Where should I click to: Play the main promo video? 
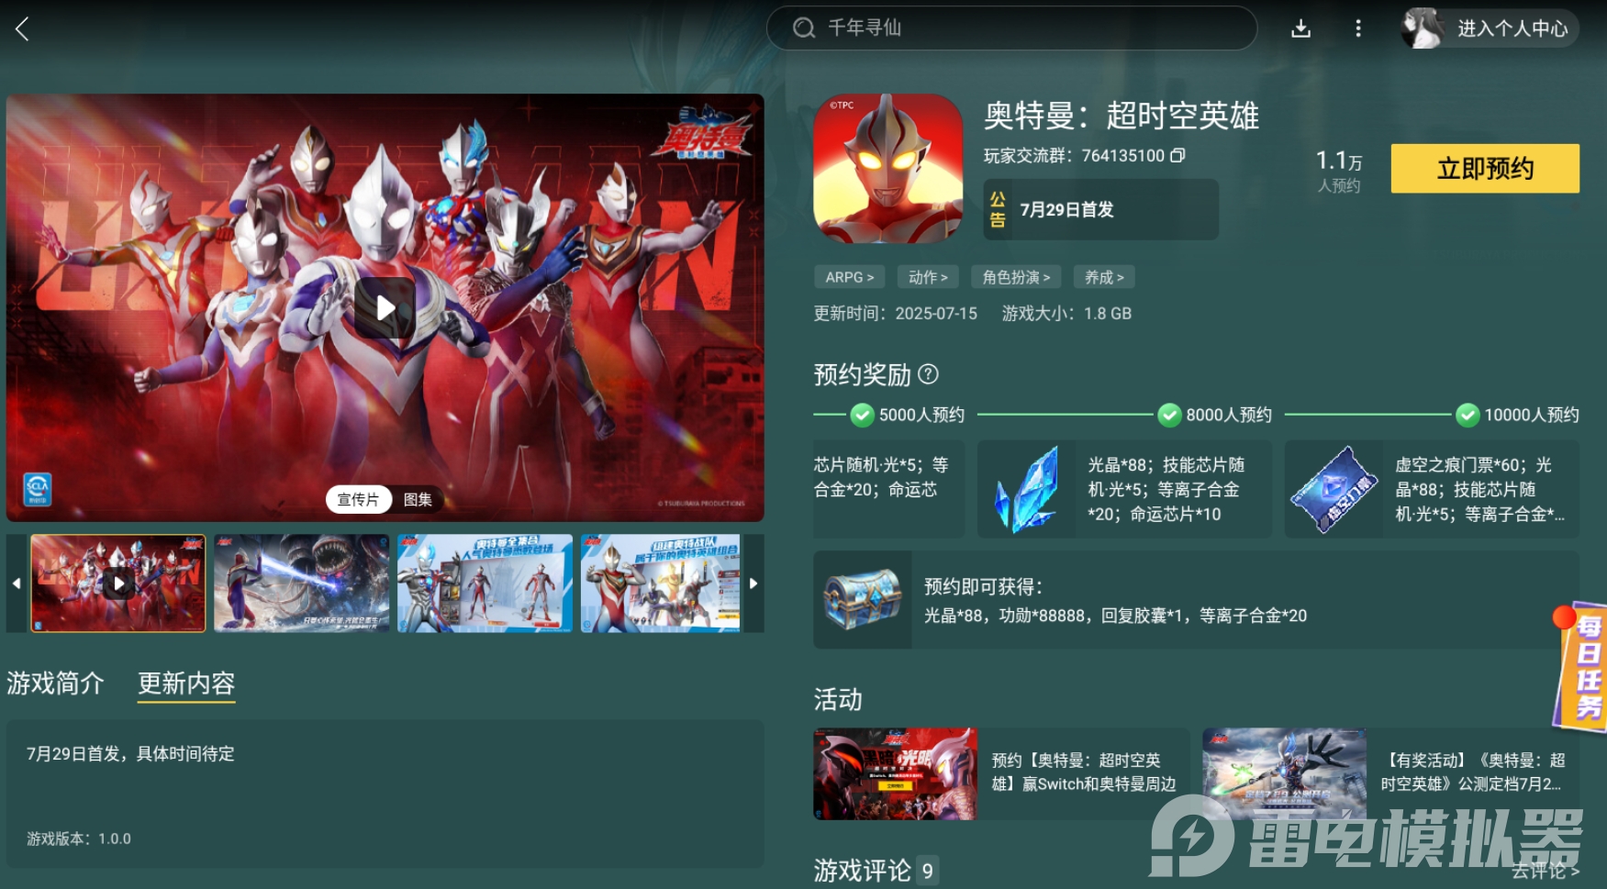(x=385, y=308)
